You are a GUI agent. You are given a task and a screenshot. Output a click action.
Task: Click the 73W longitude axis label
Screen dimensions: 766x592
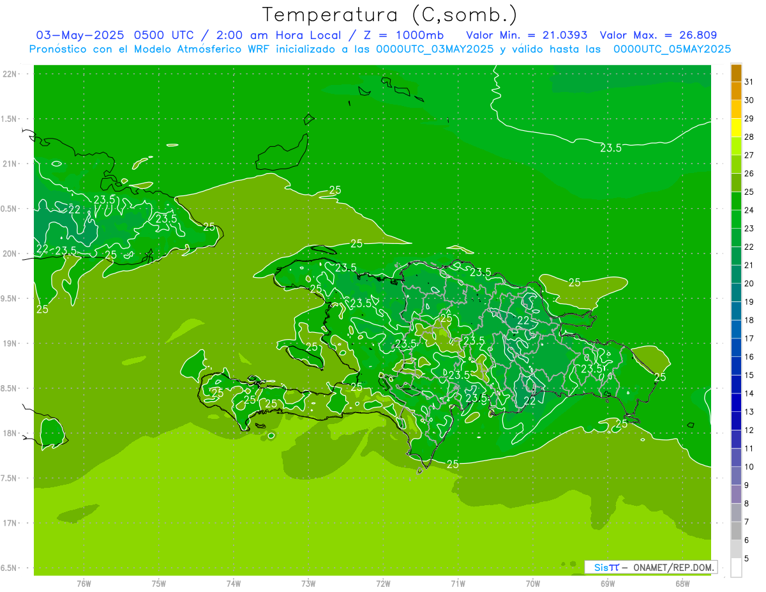[308, 584]
